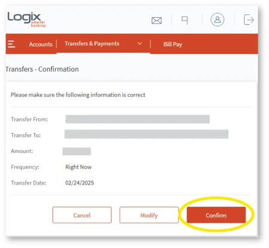Viewport: 269px width, 248px height.
Task: Click the redacted Transfer From value
Action: click(137, 119)
